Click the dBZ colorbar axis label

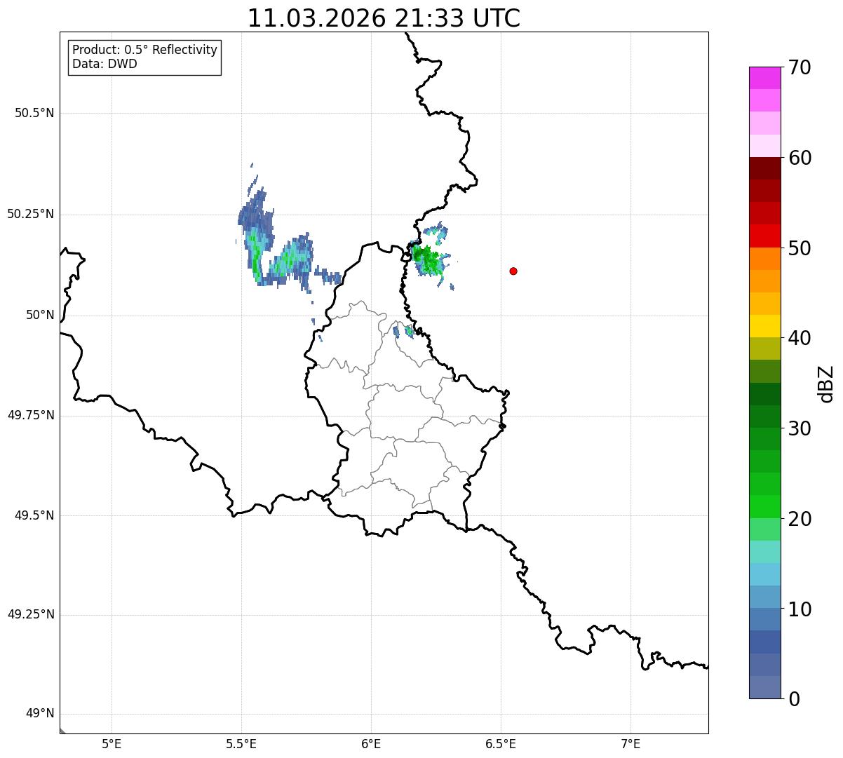[826, 384]
